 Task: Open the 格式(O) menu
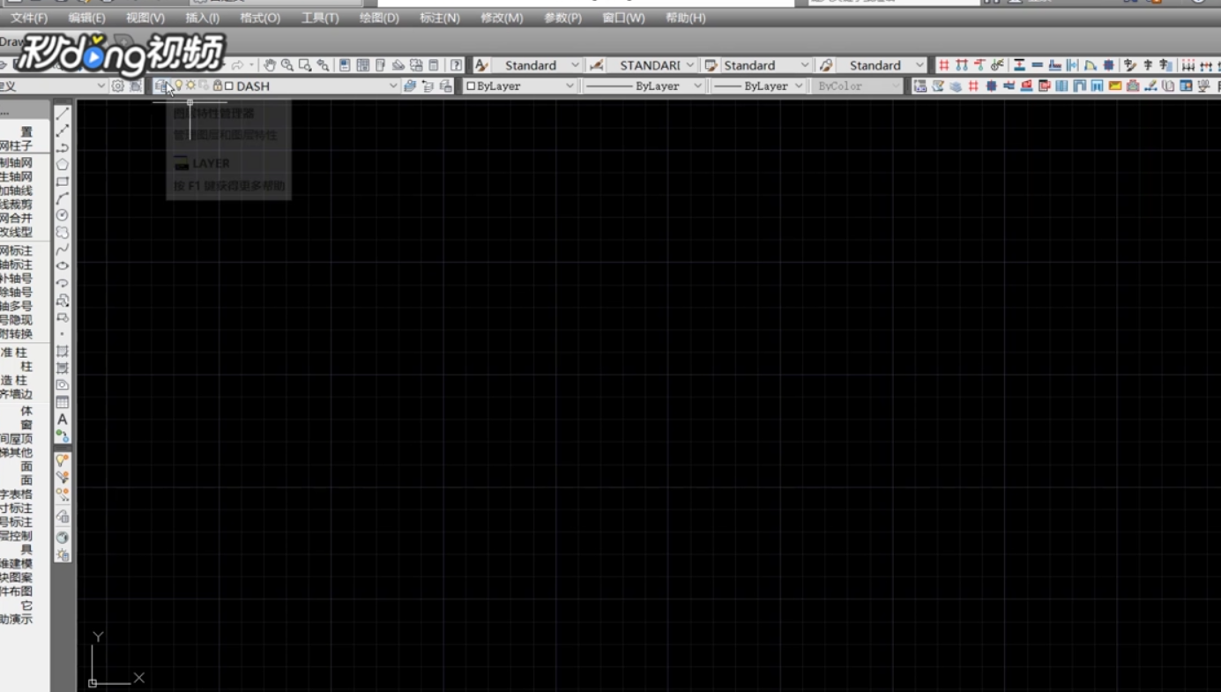coord(260,18)
